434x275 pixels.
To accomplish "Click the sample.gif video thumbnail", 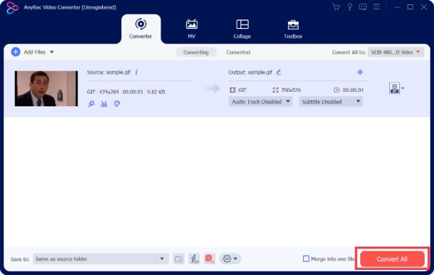I will click(46, 88).
